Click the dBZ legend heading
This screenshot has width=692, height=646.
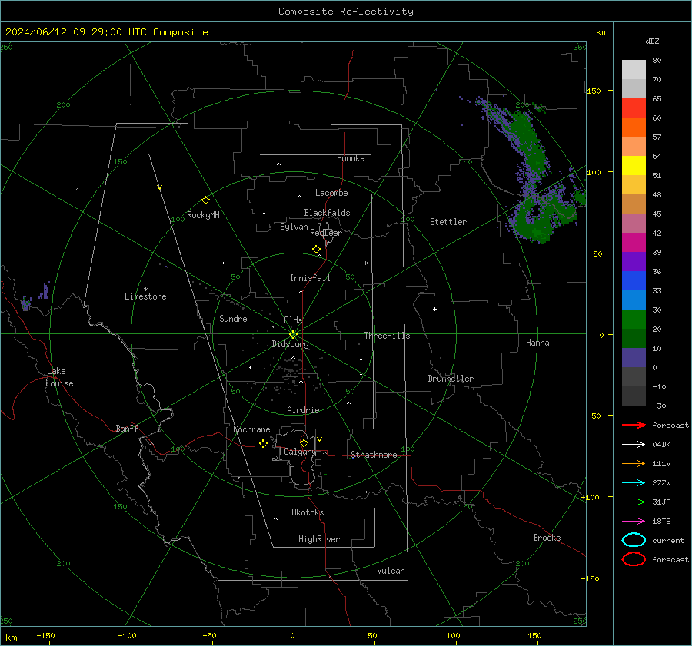pyautogui.click(x=652, y=41)
